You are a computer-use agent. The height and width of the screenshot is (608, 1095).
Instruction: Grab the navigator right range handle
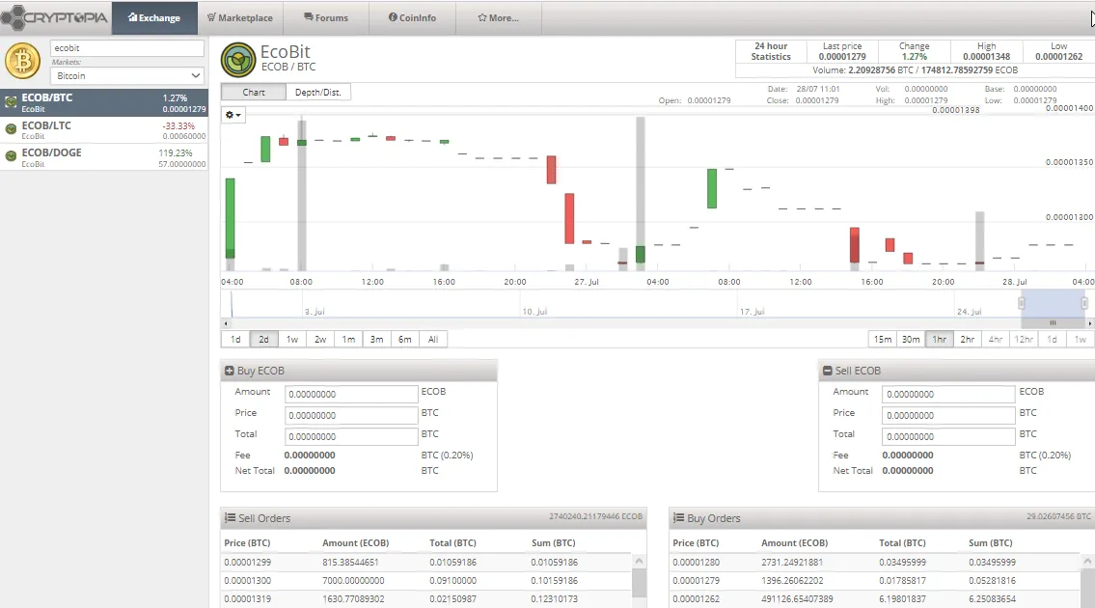pyautogui.click(x=1083, y=303)
